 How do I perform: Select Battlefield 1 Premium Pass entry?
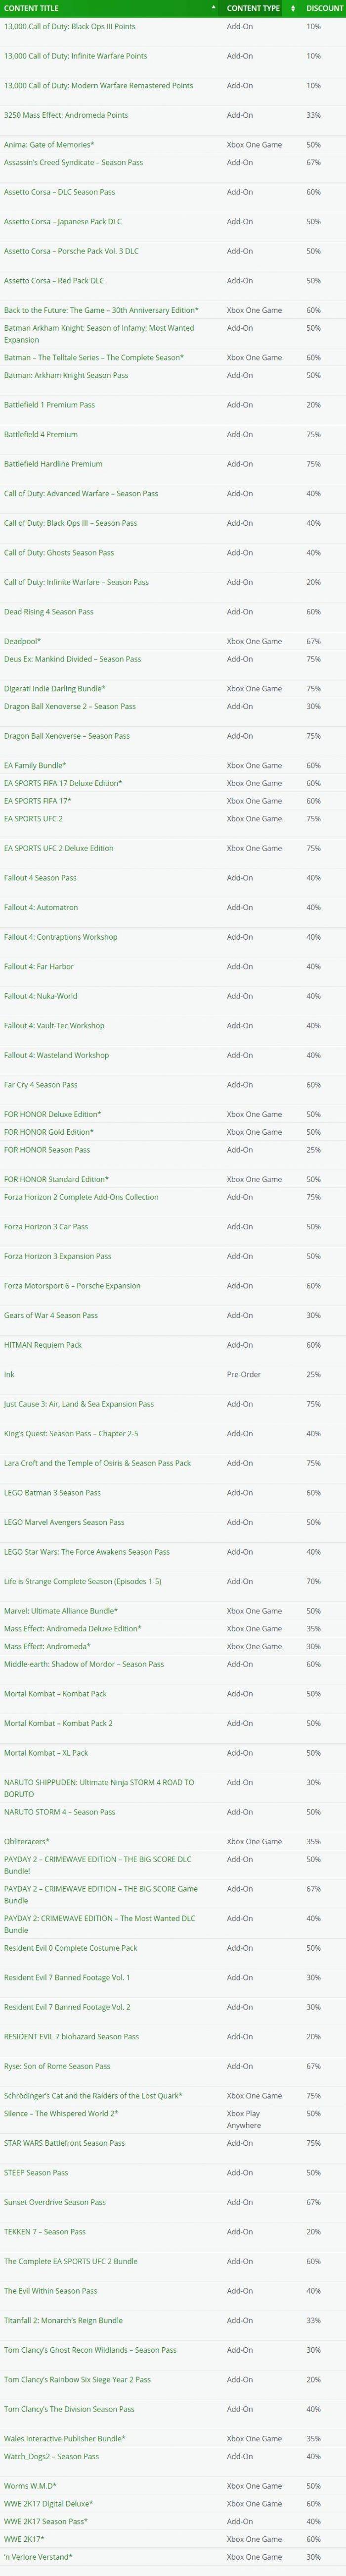tap(50, 404)
